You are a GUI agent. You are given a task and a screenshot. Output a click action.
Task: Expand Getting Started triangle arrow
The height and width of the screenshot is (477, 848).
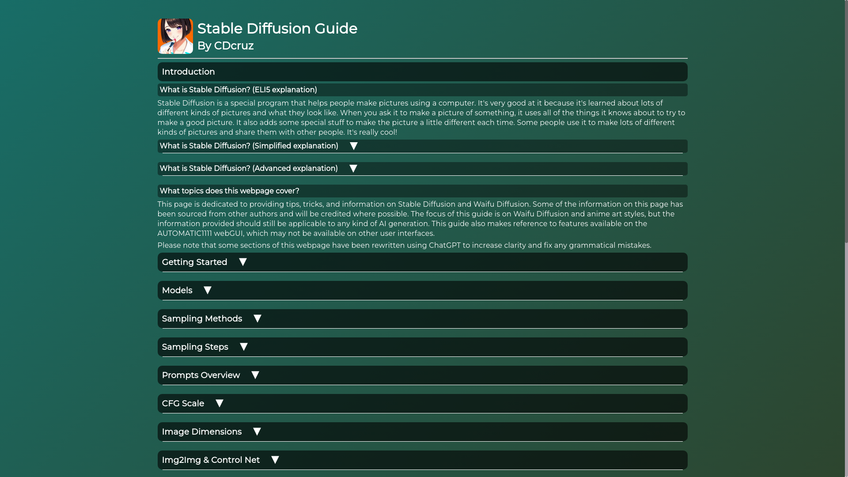(x=242, y=262)
